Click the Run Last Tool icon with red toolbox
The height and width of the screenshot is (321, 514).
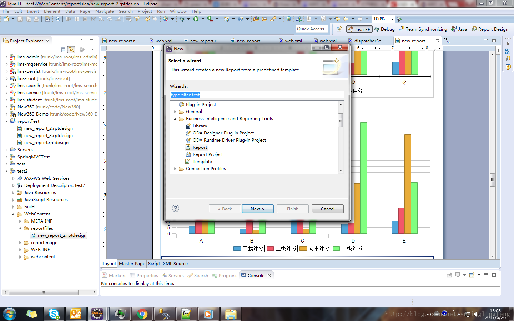pyautogui.click(x=210, y=19)
